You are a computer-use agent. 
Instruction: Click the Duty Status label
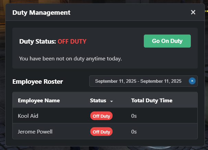coord(37,41)
